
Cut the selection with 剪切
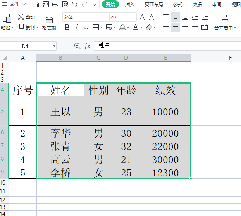(x=26, y=17)
